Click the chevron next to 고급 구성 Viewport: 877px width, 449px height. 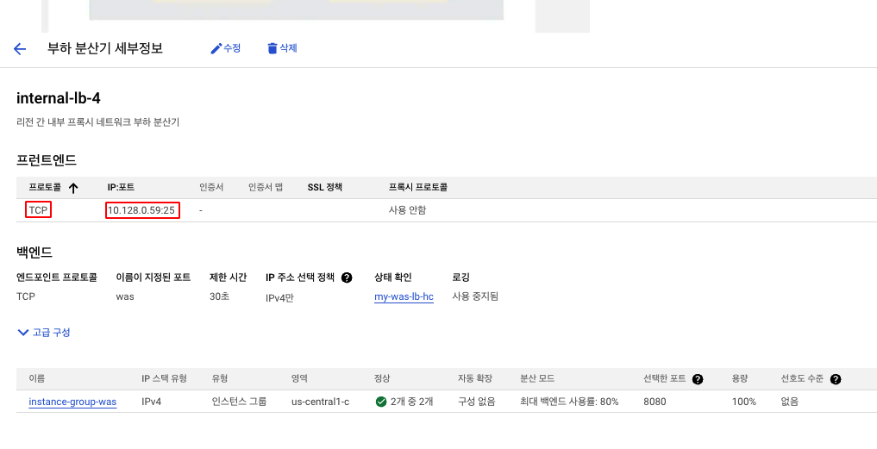(23, 332)
